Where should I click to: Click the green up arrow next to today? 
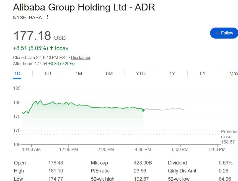coord(51,48)
